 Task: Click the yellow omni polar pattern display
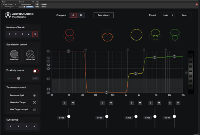[136, 35]
